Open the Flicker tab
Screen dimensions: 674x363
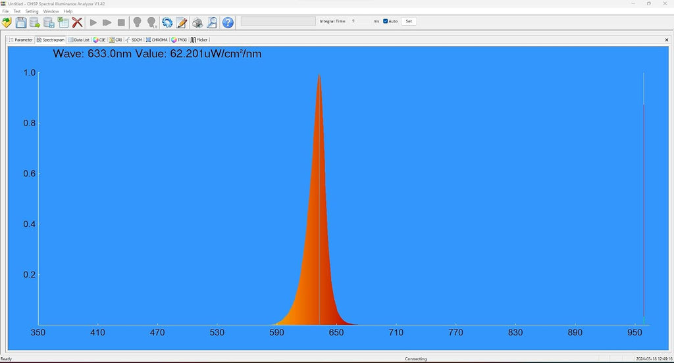199,39
